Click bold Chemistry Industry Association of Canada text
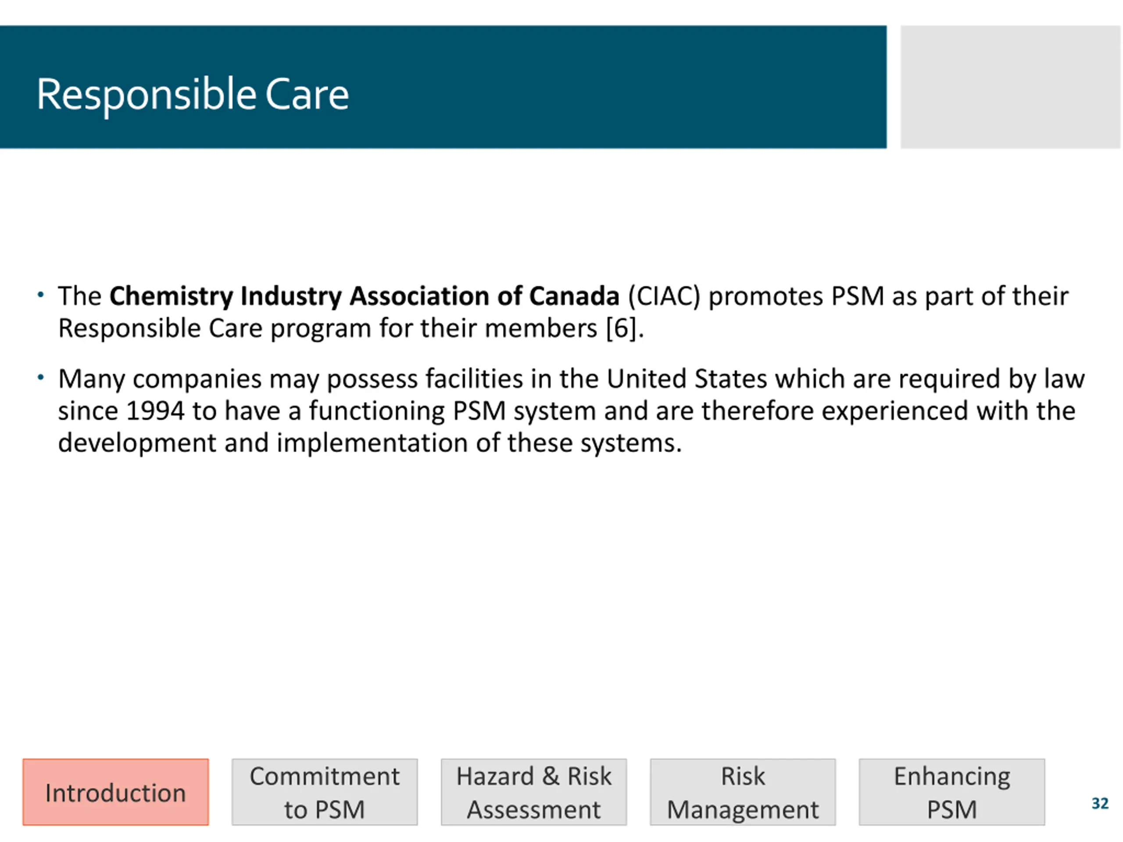 pyautogui.click(x=364, y=296)
